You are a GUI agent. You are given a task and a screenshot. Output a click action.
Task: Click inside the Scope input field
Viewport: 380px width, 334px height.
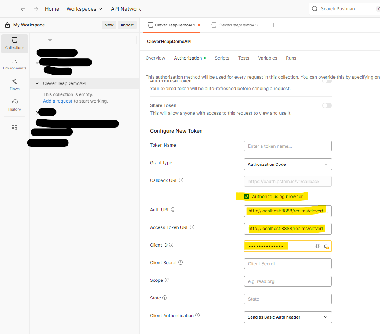[x=288, y=281]
